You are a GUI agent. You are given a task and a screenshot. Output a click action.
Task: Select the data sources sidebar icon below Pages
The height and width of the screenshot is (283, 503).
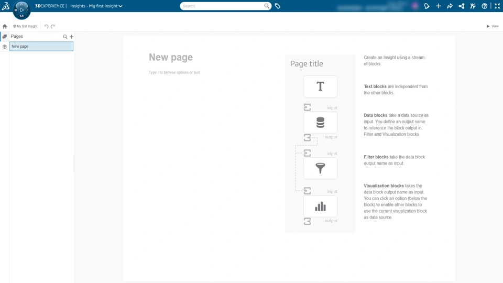5,47
